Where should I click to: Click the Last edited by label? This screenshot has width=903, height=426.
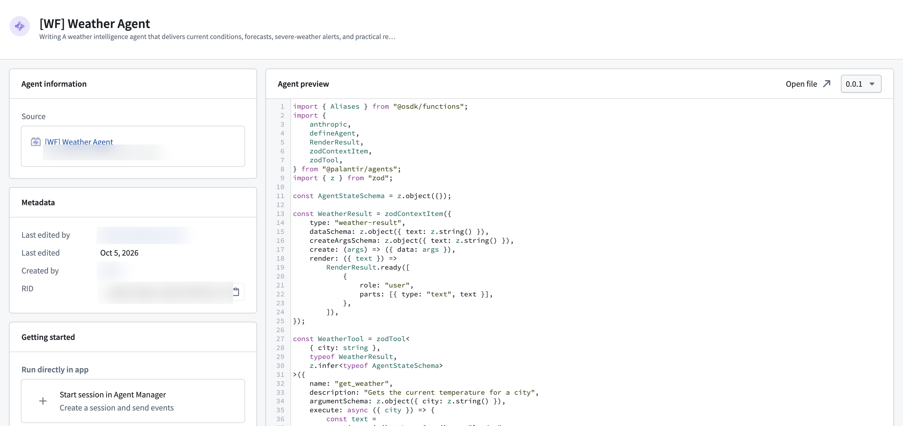pos(46,235)
